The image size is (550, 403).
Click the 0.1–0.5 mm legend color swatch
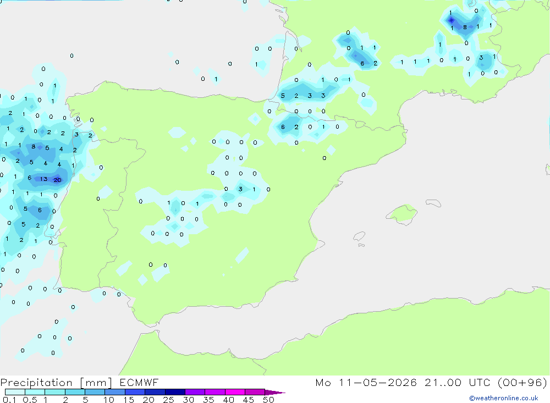(x=15, y=392)
